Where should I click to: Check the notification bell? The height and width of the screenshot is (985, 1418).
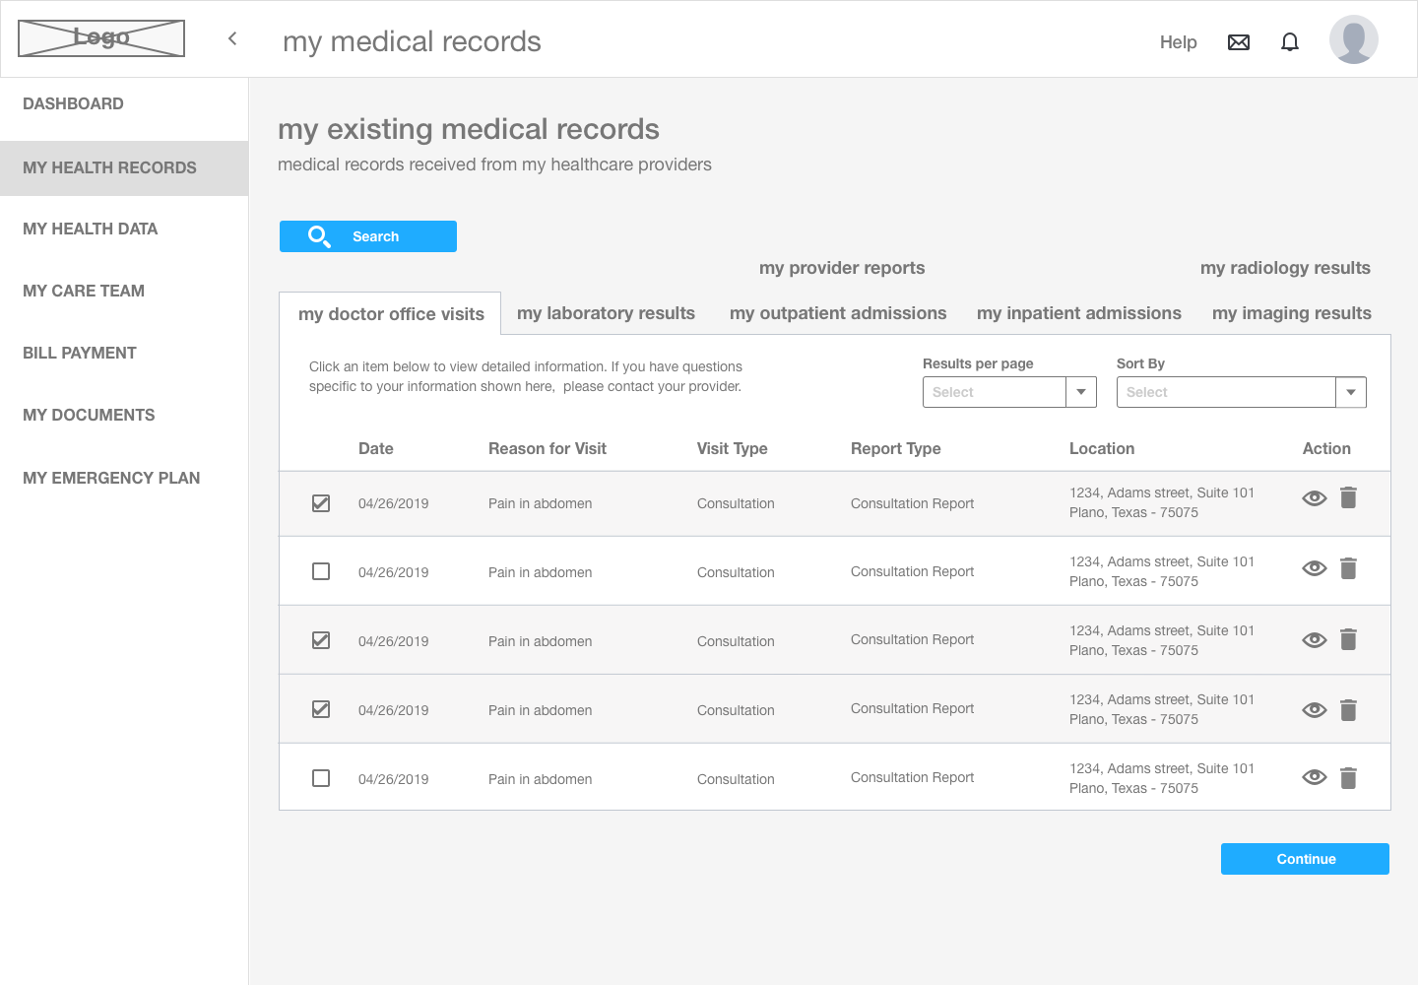(x=1290, y=41)
